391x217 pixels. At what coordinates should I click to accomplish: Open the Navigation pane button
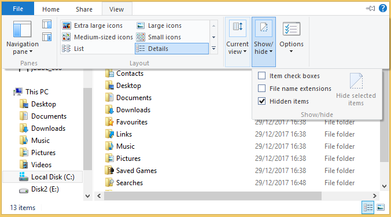tap(23, 38)
